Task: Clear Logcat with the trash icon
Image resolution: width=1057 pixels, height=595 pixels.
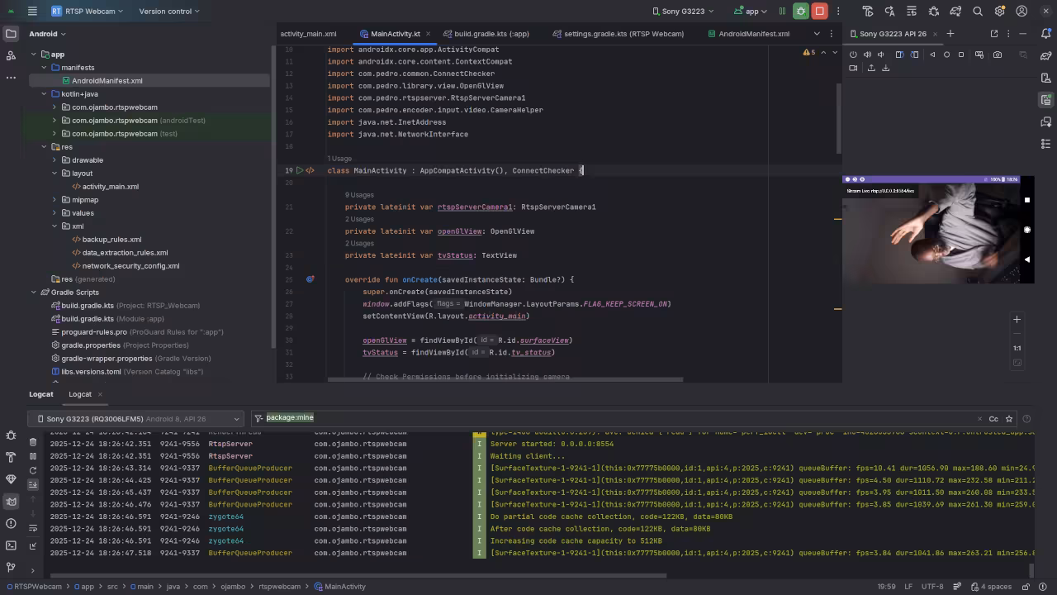Action: tap(33, 442)
